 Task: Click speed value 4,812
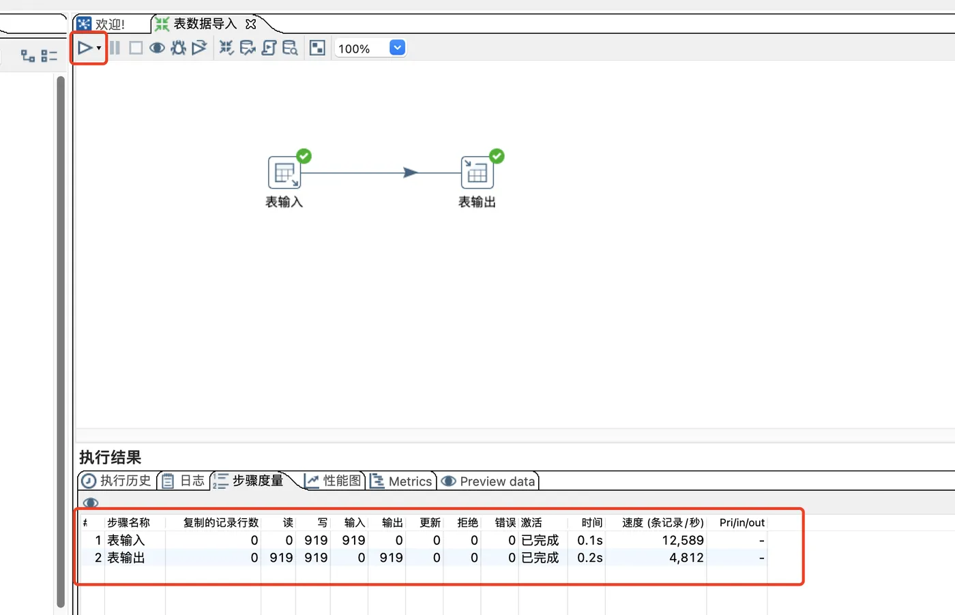coord(686,558)
